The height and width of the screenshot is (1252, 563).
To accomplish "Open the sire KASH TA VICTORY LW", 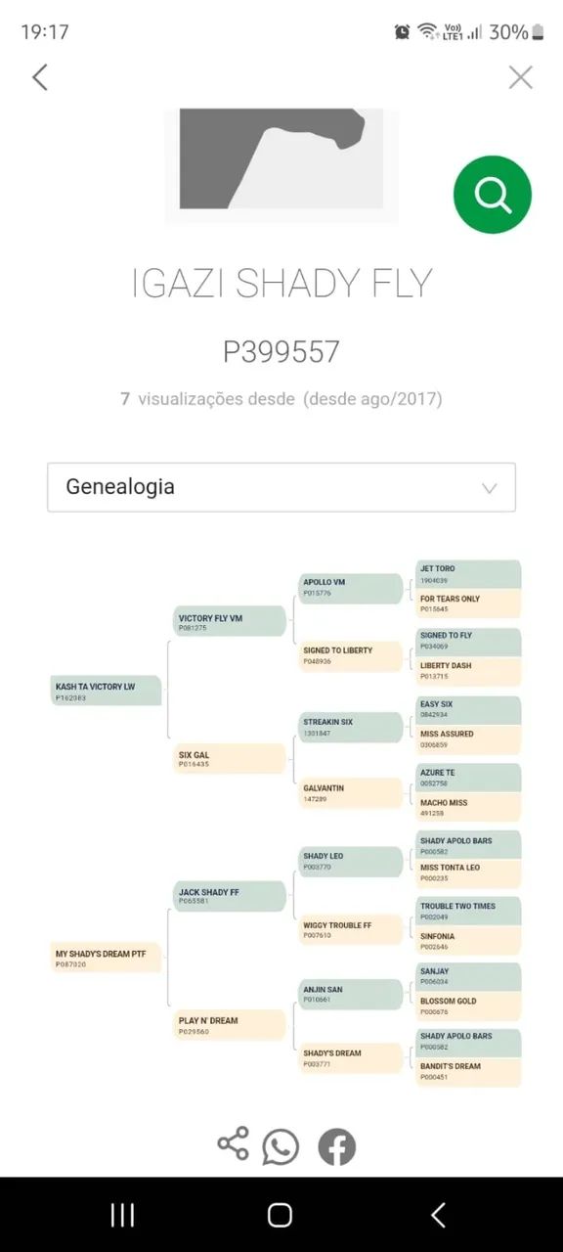I will [x=107, y=692].
